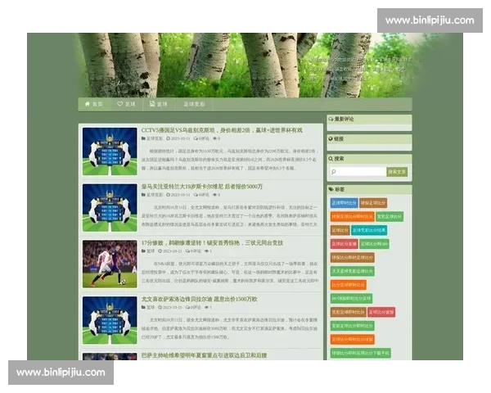
Task: Click the link icon next to 链接
Action: tap(331, 138)
